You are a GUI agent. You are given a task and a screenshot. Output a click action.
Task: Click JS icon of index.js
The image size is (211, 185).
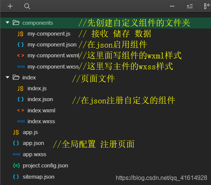pyautogui.click(x=21, y=88)
